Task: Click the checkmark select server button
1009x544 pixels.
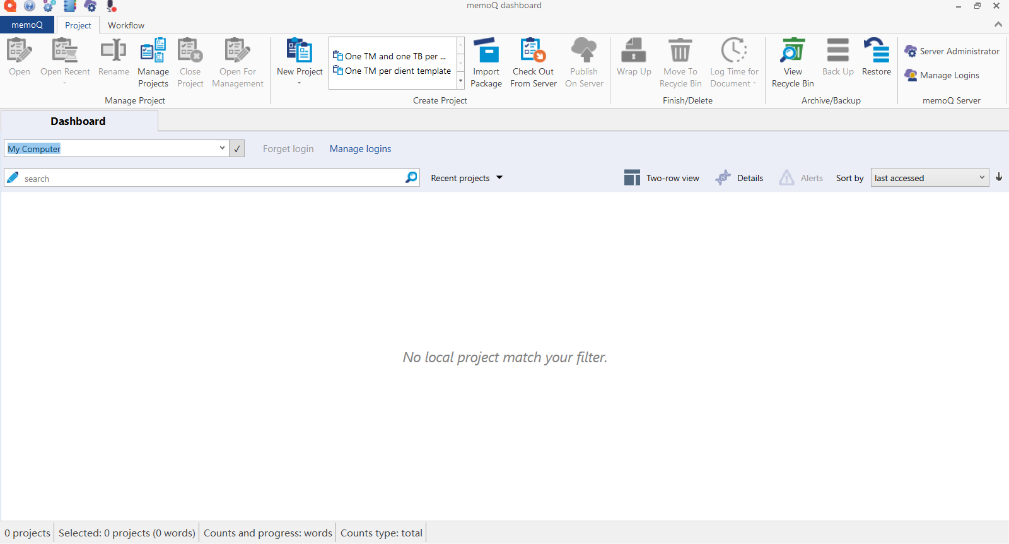Action: (237, 148)
